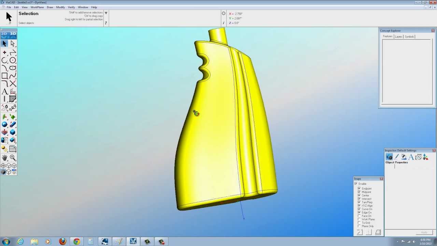The image size is (437, 246).
Task: Choose the Hand pan tool
Action: pyautogui.click(x=4, y=158)
